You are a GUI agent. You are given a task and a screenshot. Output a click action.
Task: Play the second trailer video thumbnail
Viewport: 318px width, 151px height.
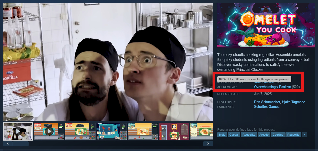point(49,131)
